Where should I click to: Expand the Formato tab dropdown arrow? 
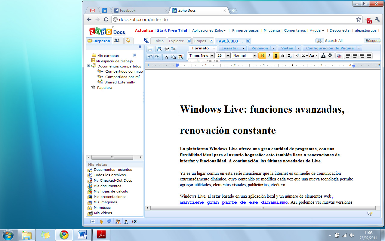tap(214, 48)
